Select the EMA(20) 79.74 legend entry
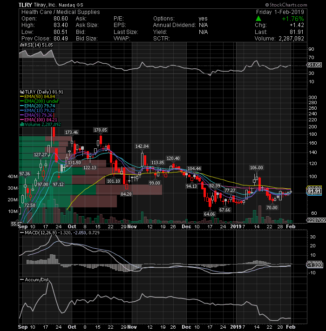This screenshot has height=331, width=326. click(x=37, y=106)
